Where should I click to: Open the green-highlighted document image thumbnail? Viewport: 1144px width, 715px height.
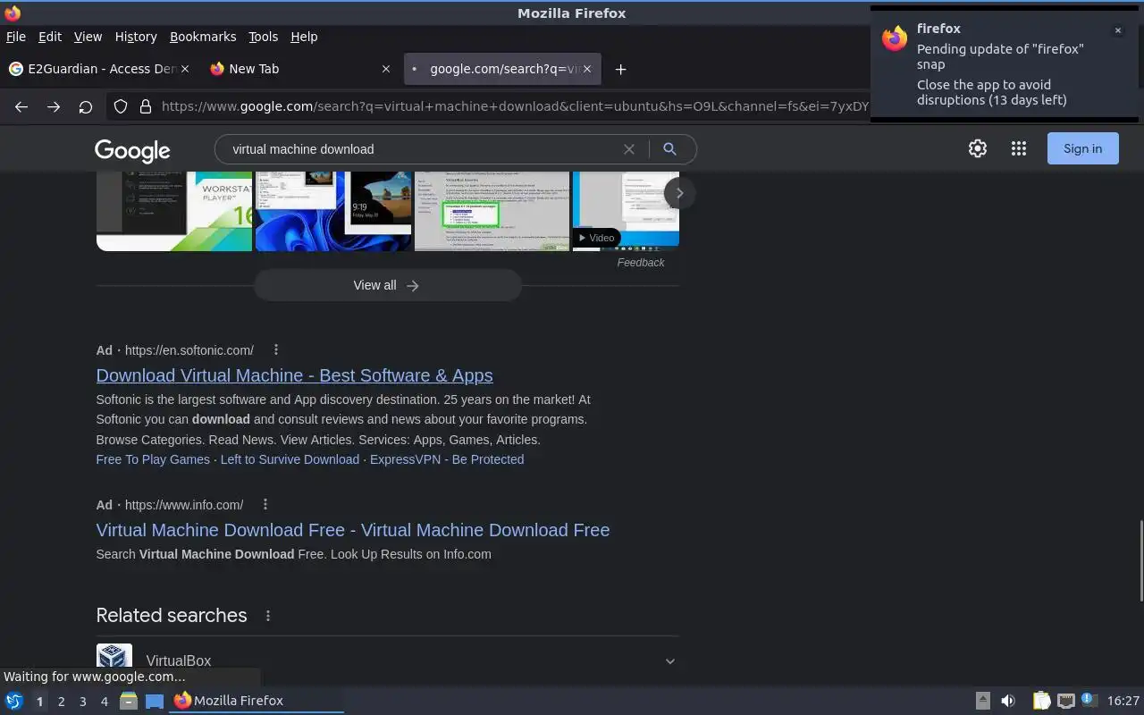click(x=492, y=211)
